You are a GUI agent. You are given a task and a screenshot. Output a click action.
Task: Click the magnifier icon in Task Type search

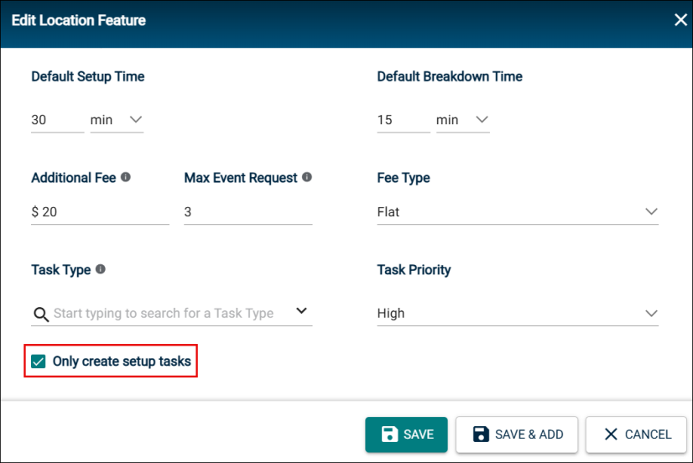pyautogui.click(x=41, y=314)
